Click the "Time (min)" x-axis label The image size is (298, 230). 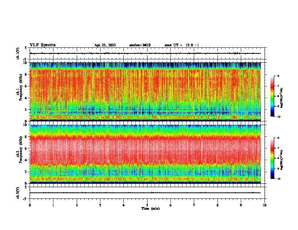tap(151, 209)
